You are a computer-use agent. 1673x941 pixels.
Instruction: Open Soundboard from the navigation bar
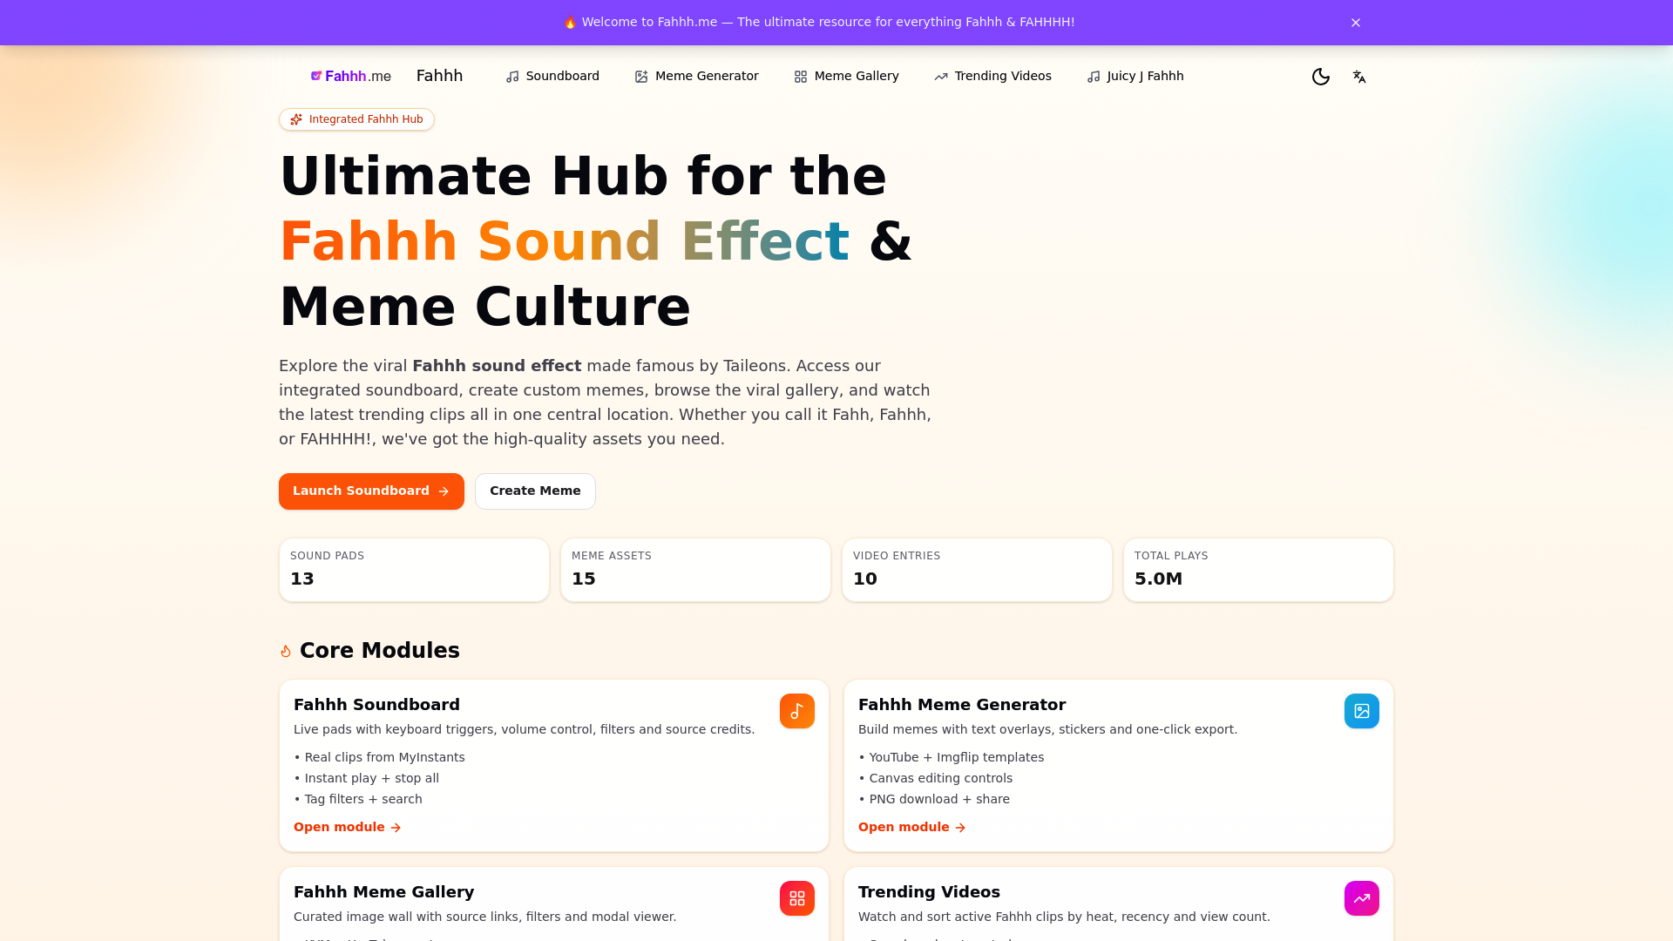pyautogui.click(x=561, y=77)
